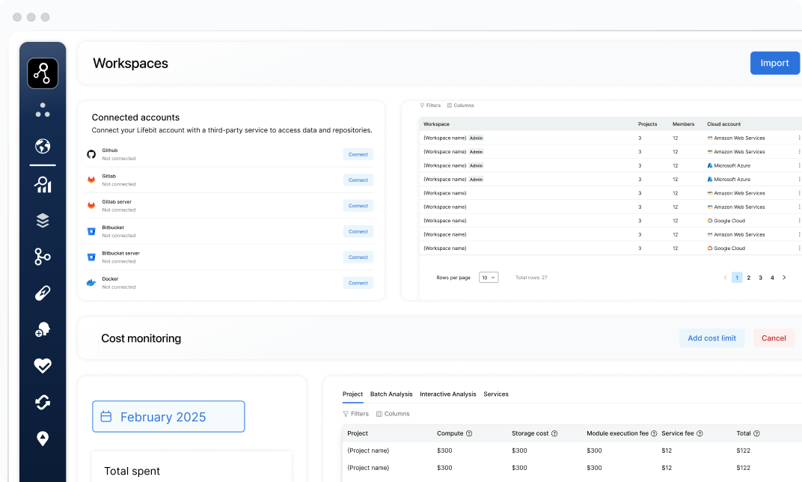
Task: Connect the Bitbucket account
Action: tap(358, 231)
